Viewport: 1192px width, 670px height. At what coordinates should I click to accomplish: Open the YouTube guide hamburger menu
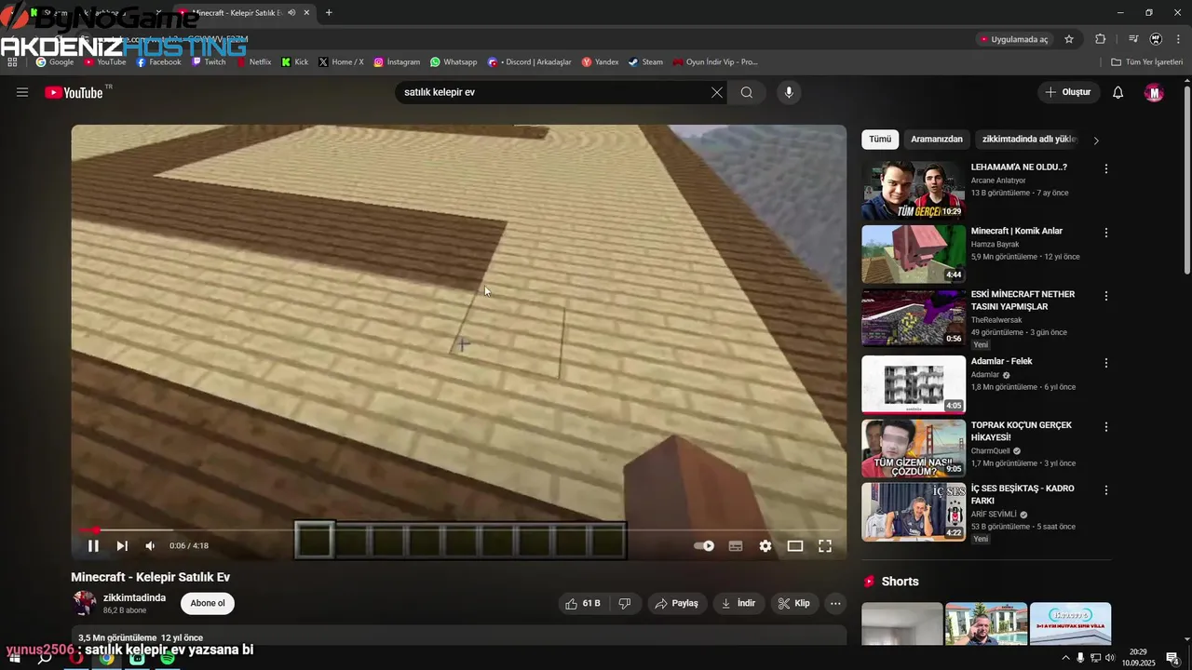[x=22, y=92]
